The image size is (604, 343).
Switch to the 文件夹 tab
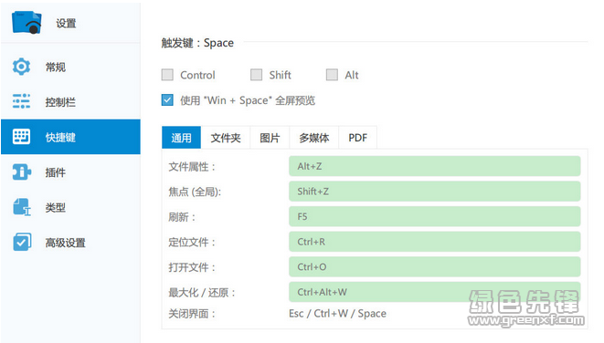[226, 137]
